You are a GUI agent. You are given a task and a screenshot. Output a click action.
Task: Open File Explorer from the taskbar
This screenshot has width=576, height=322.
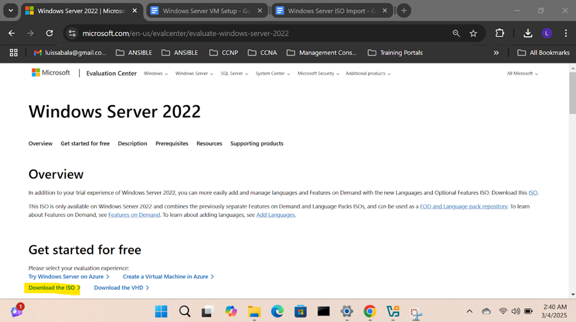click(254, 311)
